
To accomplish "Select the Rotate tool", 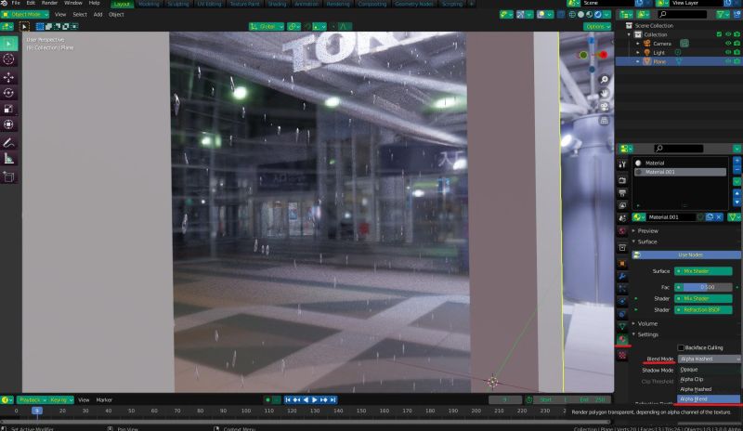I will (x=8, y=93).
